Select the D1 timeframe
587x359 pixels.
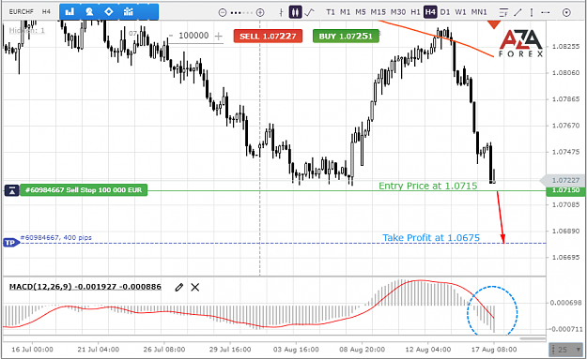click(445, 12)
